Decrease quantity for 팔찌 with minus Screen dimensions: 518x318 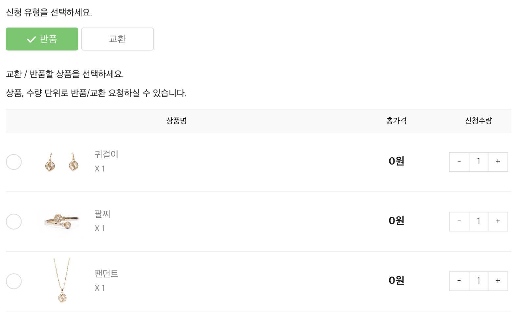[x=459, y=222]
